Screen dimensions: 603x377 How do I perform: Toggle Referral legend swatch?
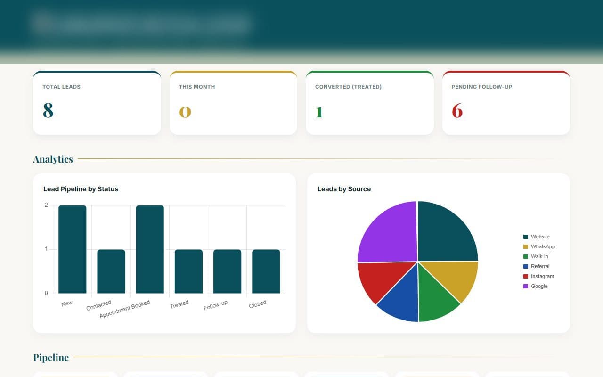(526, 266)
